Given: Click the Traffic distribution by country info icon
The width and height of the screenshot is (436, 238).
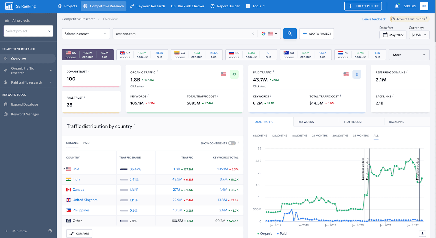Looking at the screenshot, I should [x=134, y=126].
